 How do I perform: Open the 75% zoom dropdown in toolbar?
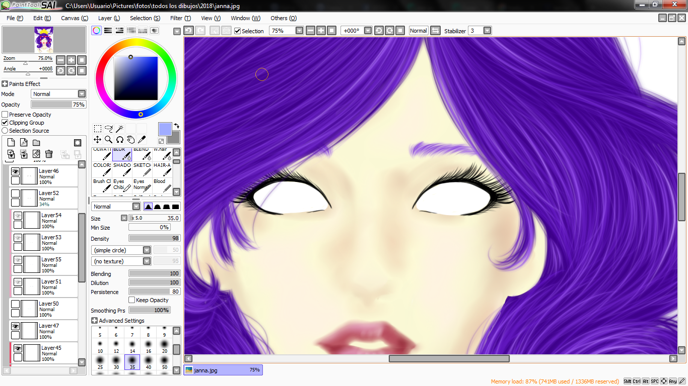300,31
